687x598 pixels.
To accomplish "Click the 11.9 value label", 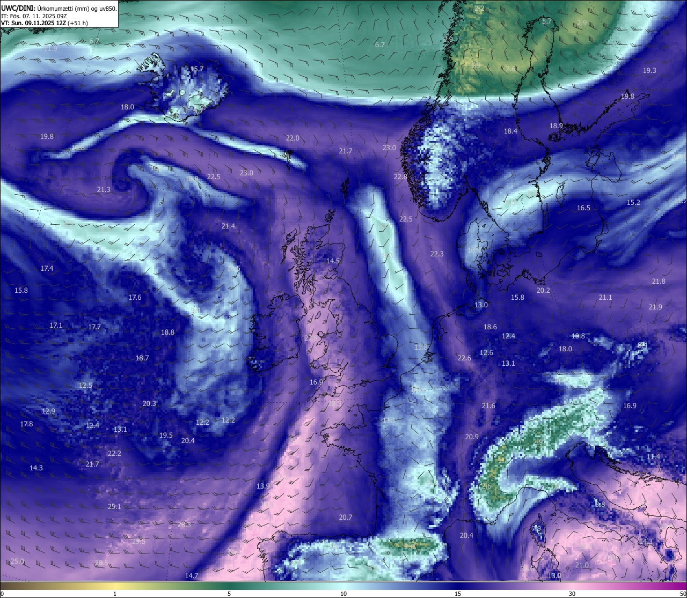I will 50,48.
